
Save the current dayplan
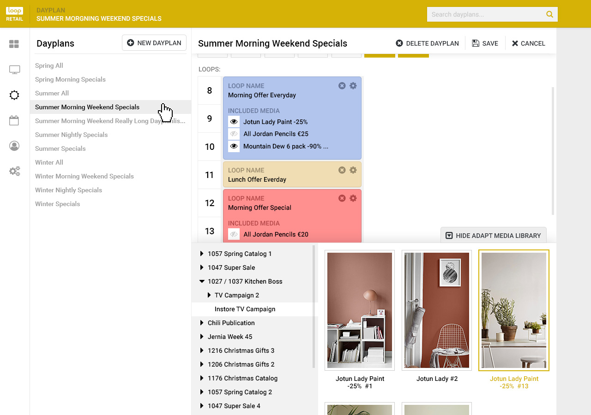click(x=485, y=43)
